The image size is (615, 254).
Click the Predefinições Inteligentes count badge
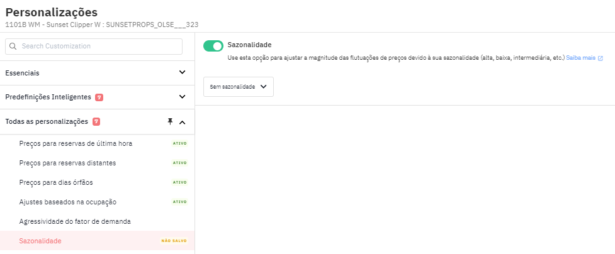tap(99, 97)
